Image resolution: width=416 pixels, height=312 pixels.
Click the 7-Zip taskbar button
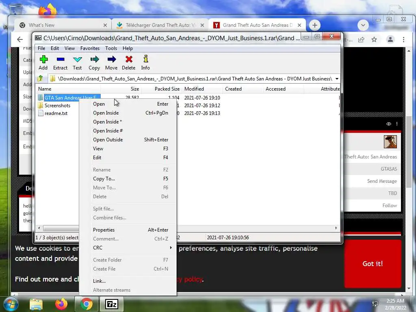click(x=112, y=304)
